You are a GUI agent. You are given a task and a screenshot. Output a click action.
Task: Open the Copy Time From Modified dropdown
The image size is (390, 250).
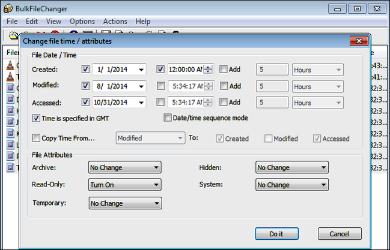[x=150, y=138]
